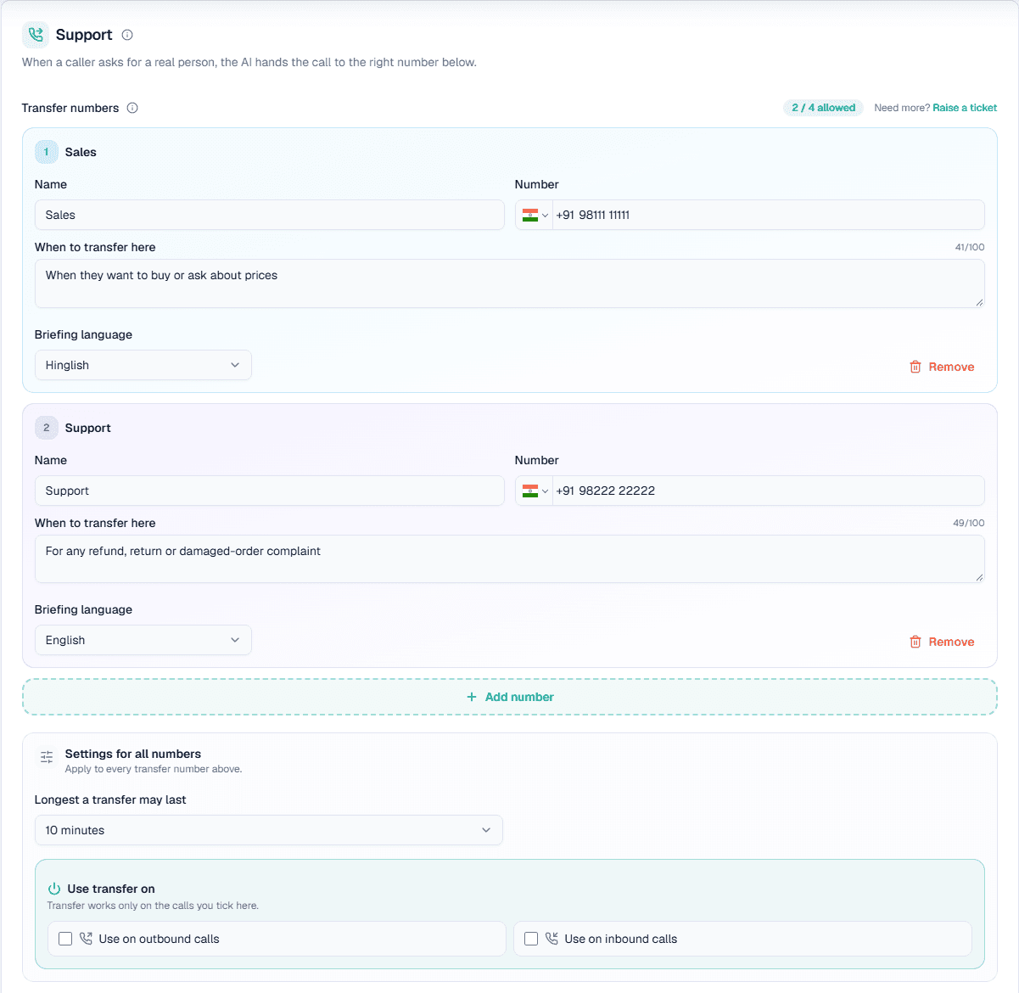Tick the Use on outbound calls checkbox
Image resolution: width=1019 pixels, height=993 pixels.
[x=65, y=939]
